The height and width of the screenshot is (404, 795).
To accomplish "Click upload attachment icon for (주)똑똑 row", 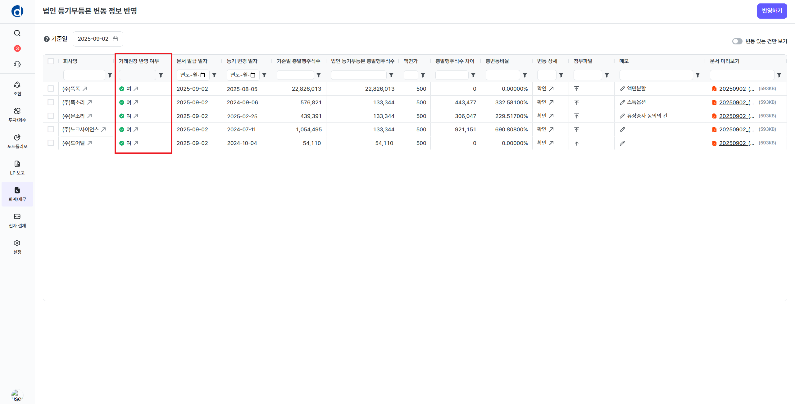I will pyautogui.click(x=577, y=89).
